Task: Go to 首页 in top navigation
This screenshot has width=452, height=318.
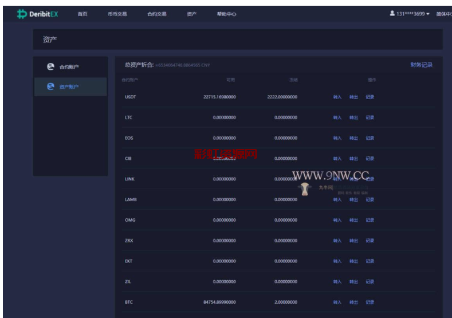Action: pyautogui.click(x=82, y=14)
